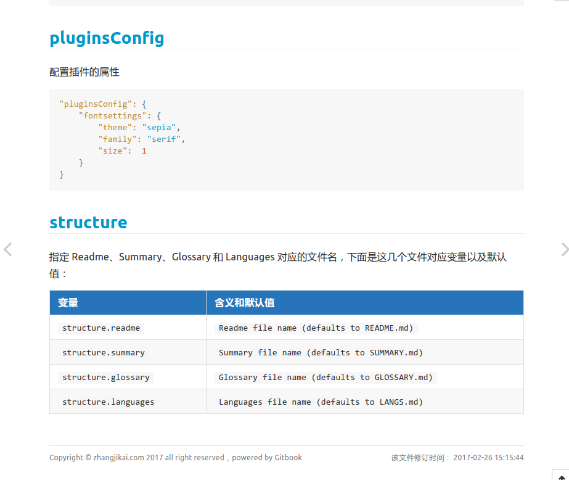The height and width of the screenshot is (480, 569).
Task: Click the structure.glossary code label
Action: click(106, 377)
